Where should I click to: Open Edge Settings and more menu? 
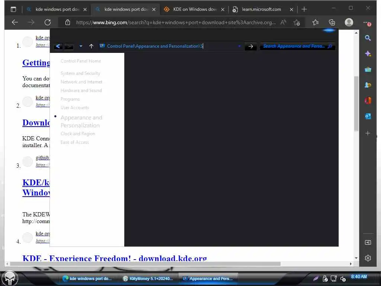[367, 22]
